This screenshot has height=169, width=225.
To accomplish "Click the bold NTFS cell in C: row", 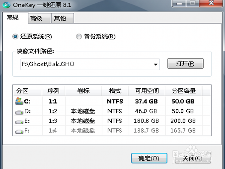I will tap(115, 101).
